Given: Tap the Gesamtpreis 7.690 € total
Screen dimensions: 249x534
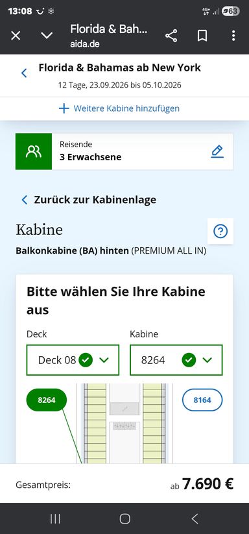Looking at the screenshot, I should click(202, 483).
